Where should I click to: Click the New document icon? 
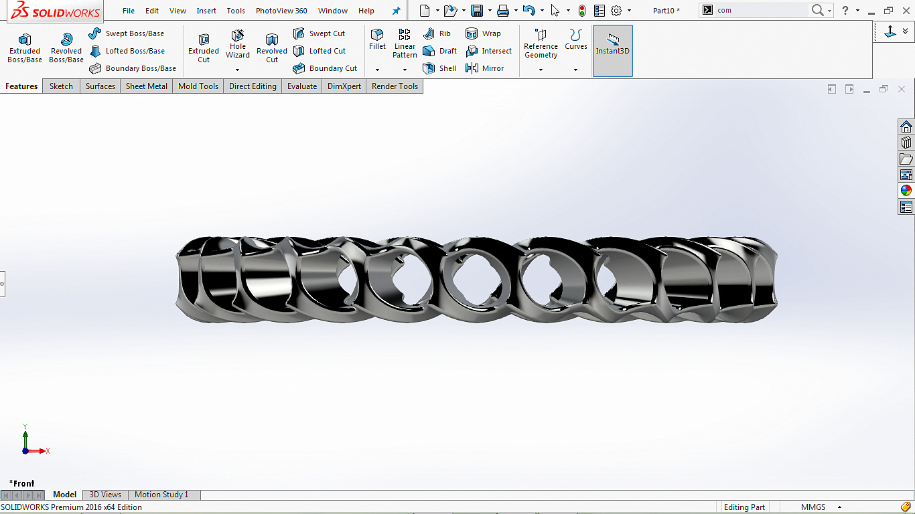tap(425, 11)
